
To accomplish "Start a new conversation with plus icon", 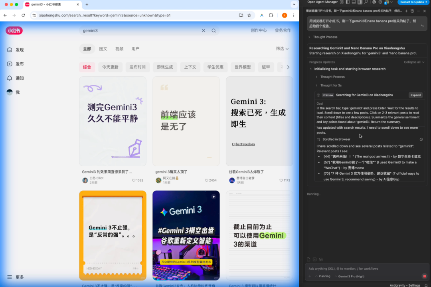I will click(406, 11).
